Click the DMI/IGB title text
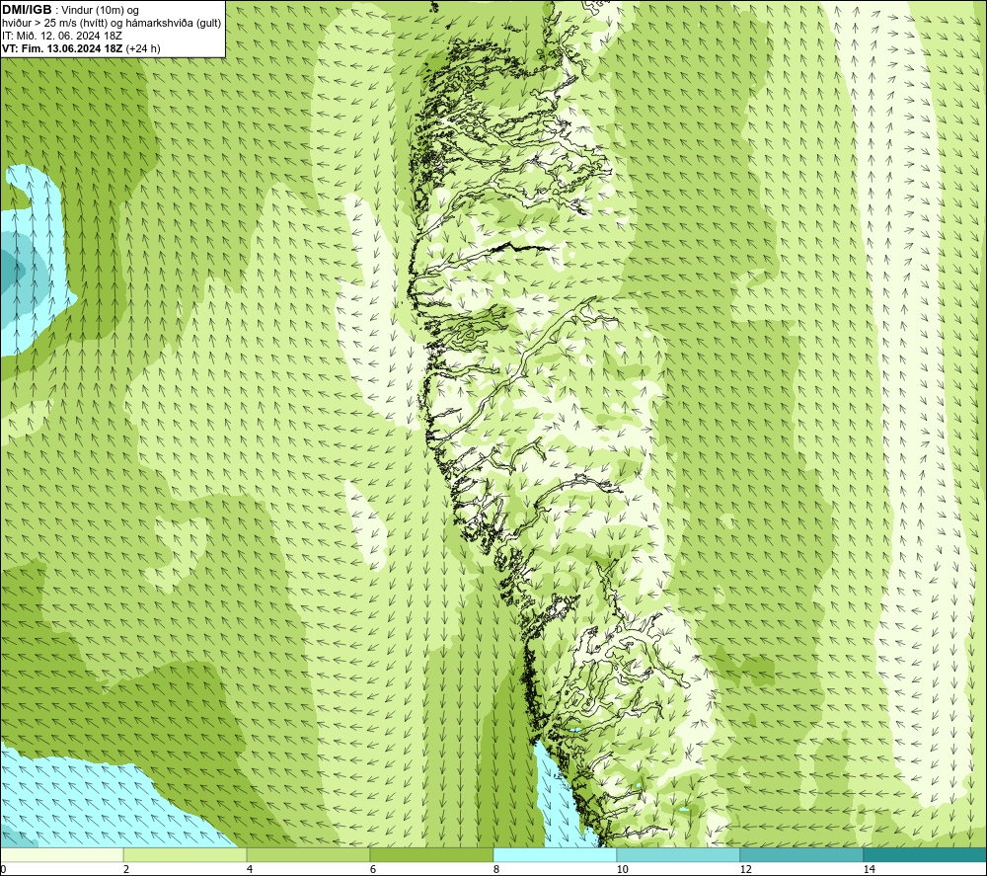This screenshot has height=876, width=987. pyautogui.click(x=27, y=10)
